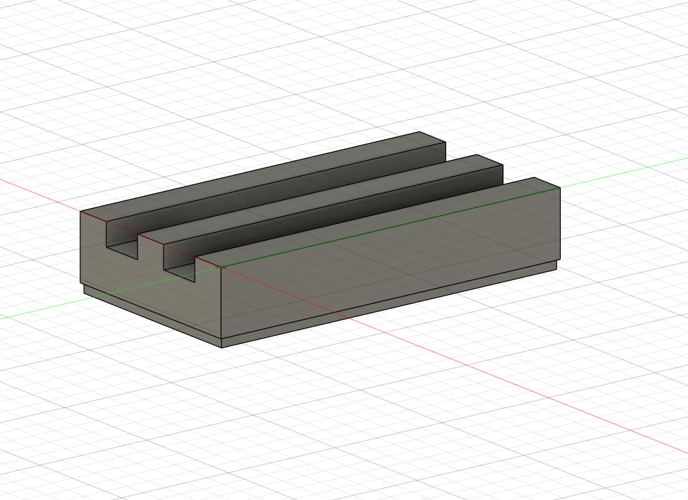Select the top face of the nearest rail
The image size is (688, 500).
point(378,223)
